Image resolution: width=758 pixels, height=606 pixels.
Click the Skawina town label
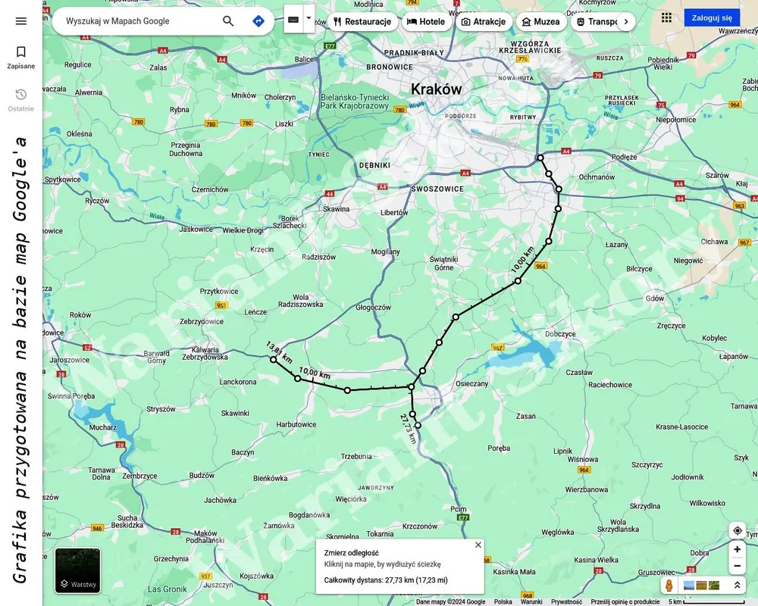[336, 209]
